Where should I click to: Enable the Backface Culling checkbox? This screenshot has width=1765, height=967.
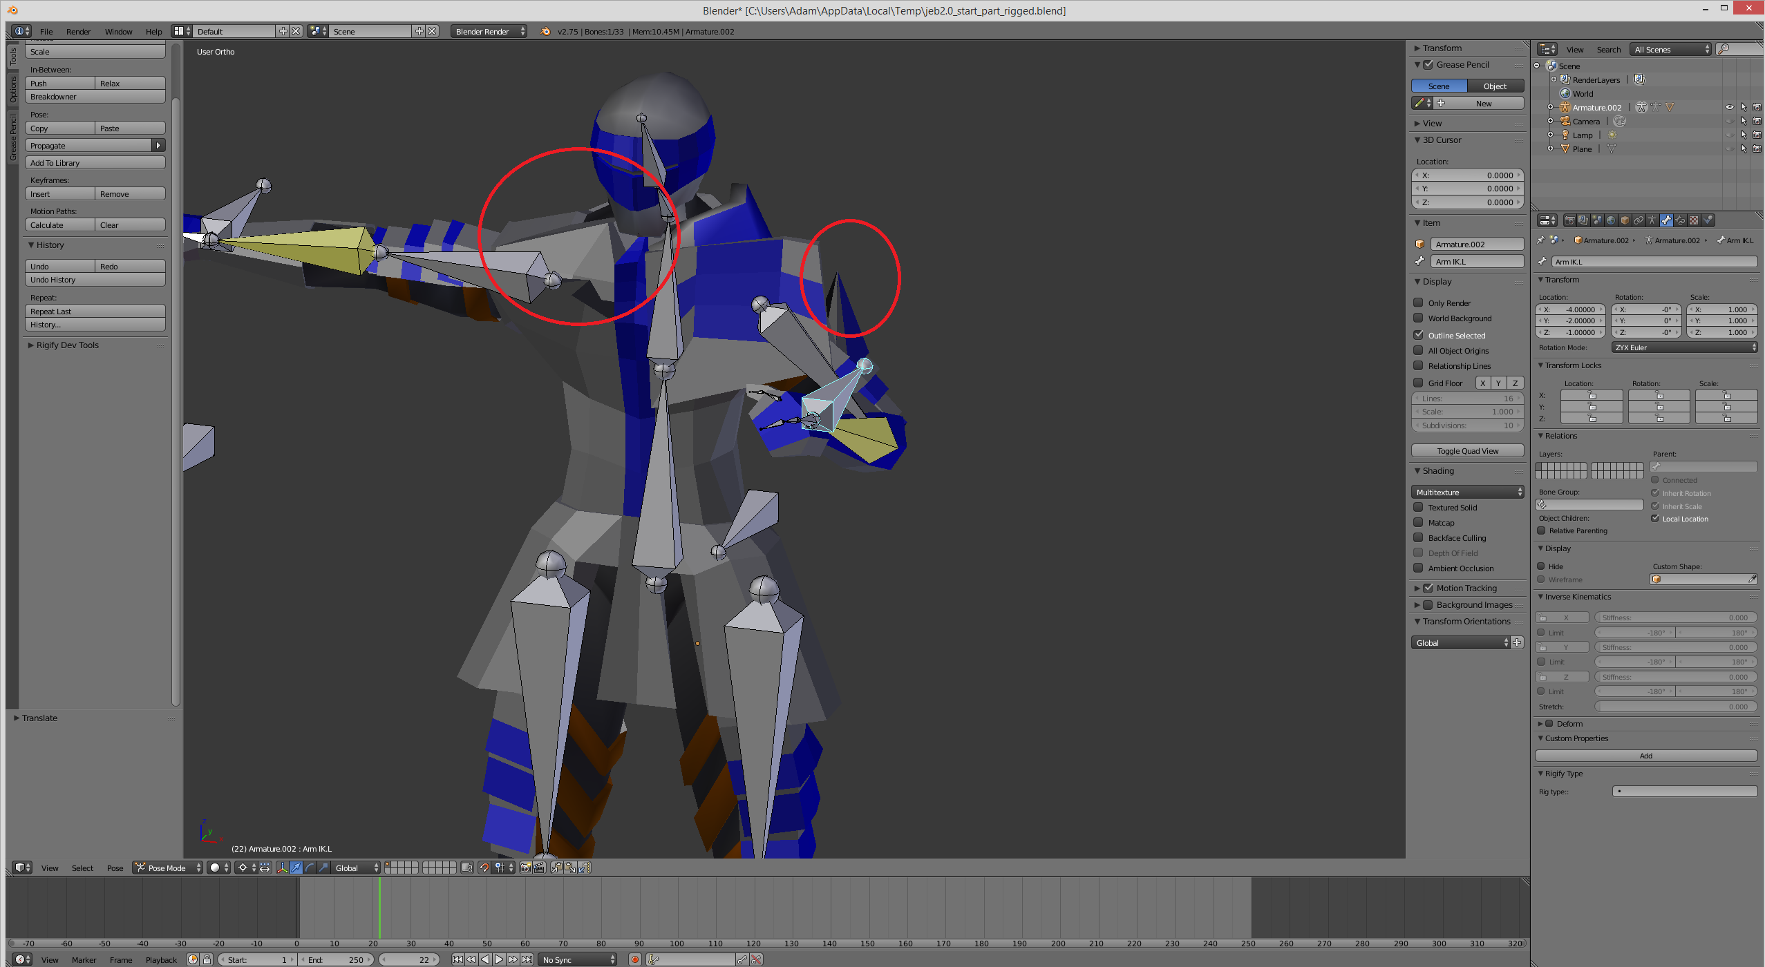point(1418,537)
